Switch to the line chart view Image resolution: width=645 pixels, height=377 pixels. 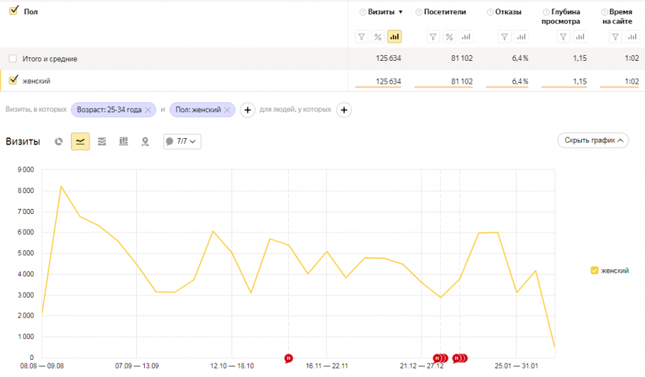pos(80,142)
